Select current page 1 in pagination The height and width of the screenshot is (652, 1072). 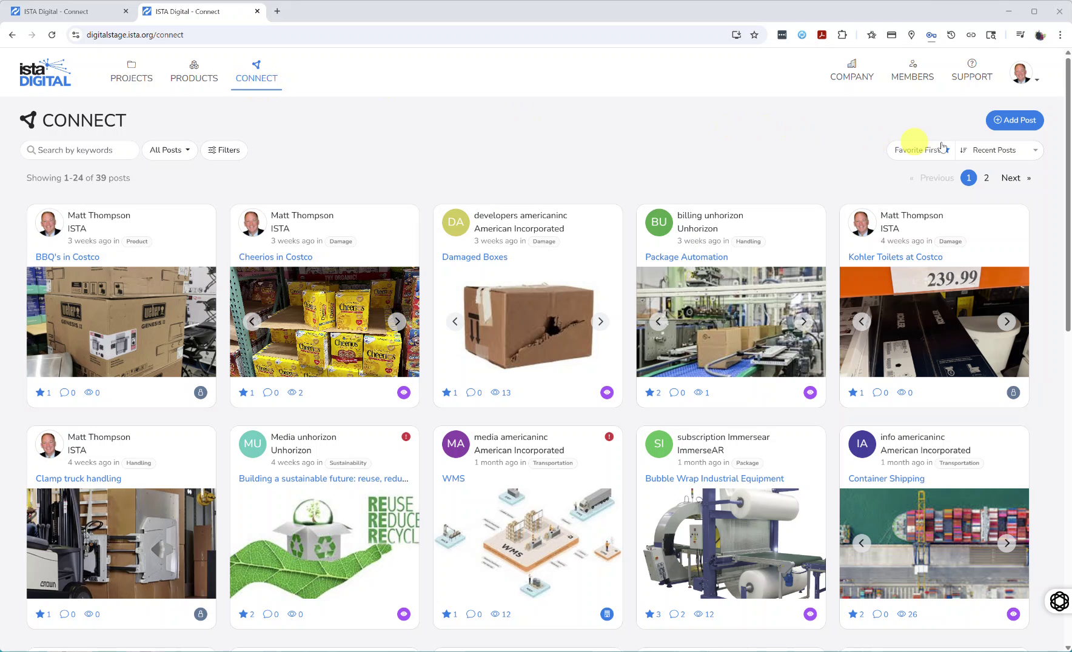pyautogui.click(x=969, y=178)
